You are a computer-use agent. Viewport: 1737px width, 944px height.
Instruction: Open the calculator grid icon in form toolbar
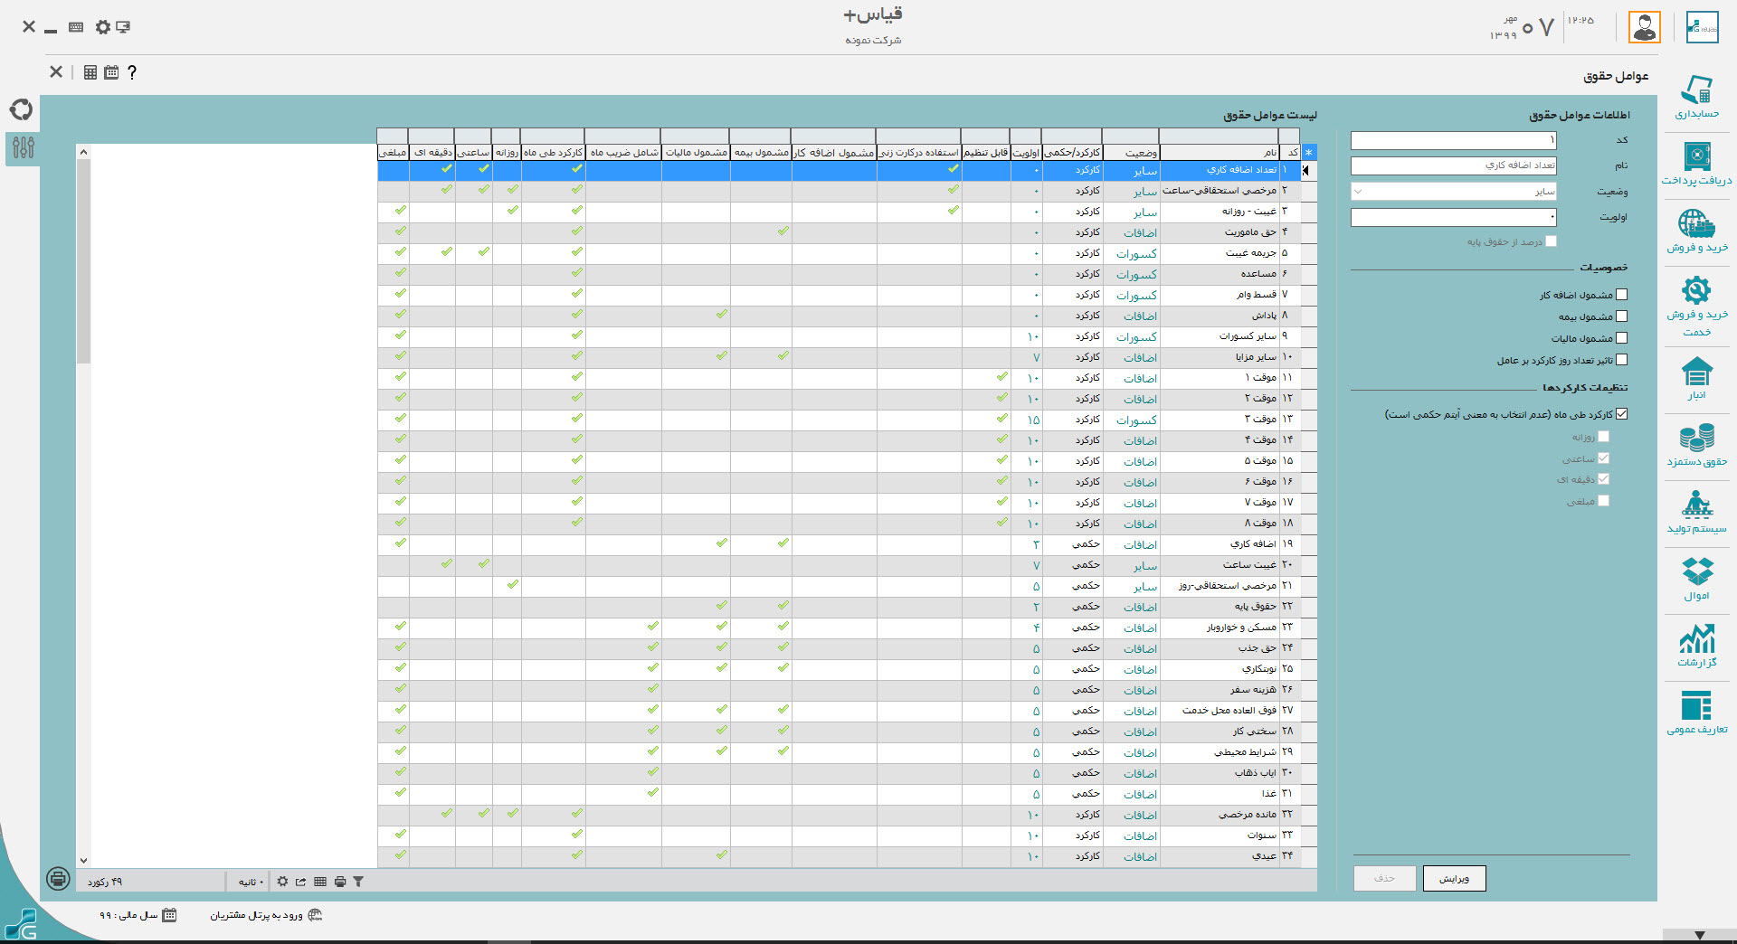click(90, 72)
